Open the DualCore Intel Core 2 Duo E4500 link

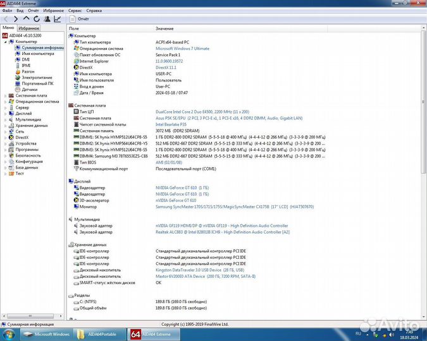point(202,112)
